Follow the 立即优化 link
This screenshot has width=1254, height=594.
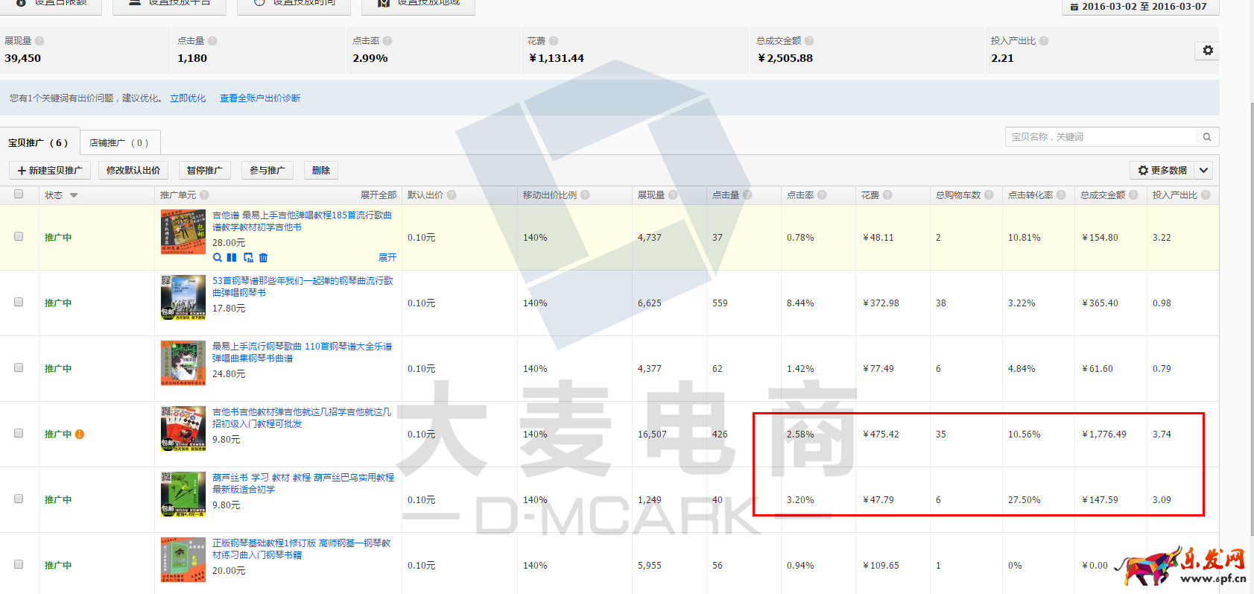click(x=188, y=98)
